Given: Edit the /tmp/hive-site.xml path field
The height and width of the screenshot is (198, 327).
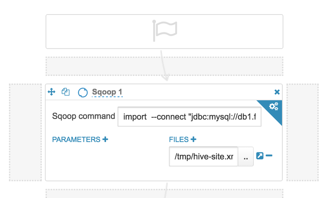Looking at the screenshot, I should click(203, 156).
